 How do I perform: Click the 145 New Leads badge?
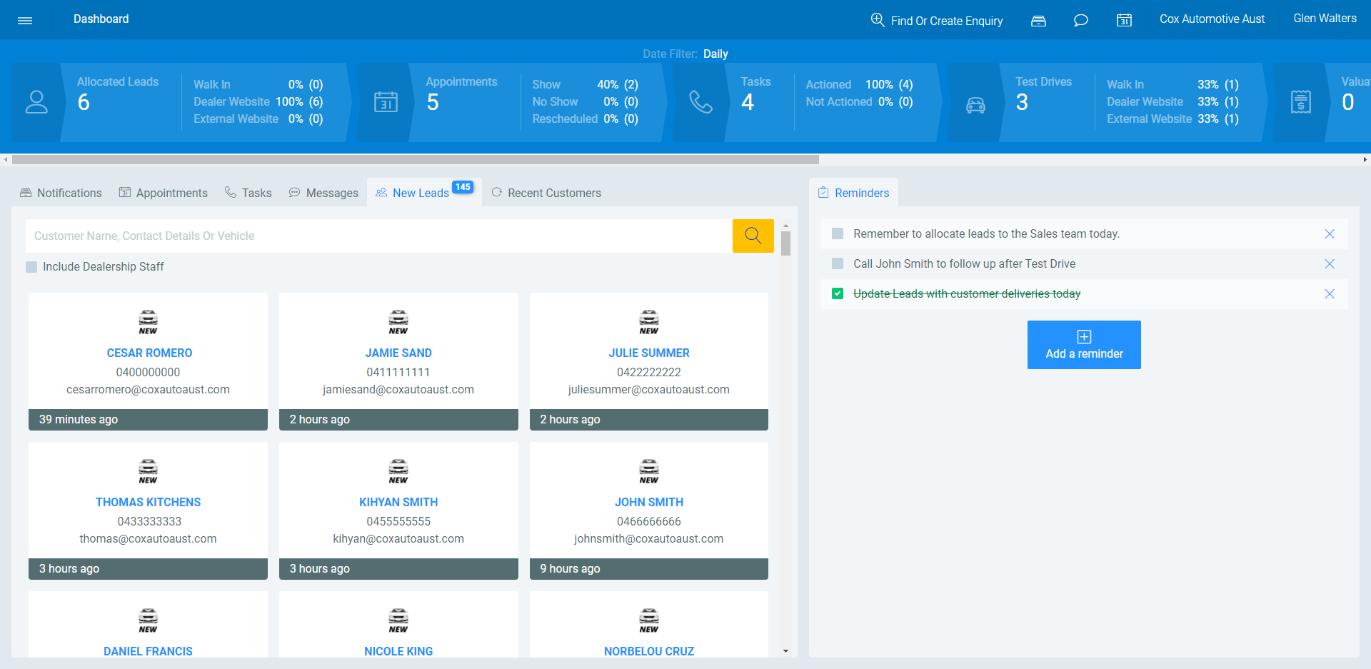[463, 187]
